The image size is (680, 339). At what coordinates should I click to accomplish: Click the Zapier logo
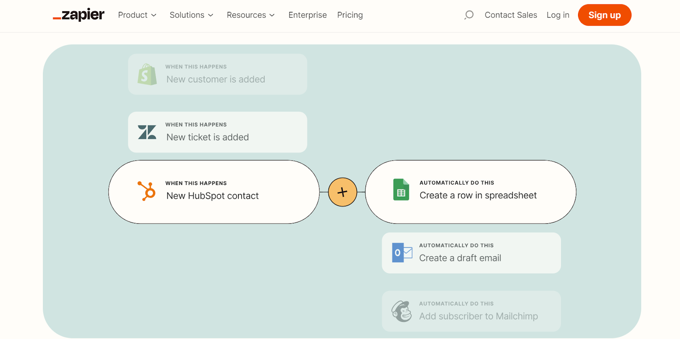(79, 15)
